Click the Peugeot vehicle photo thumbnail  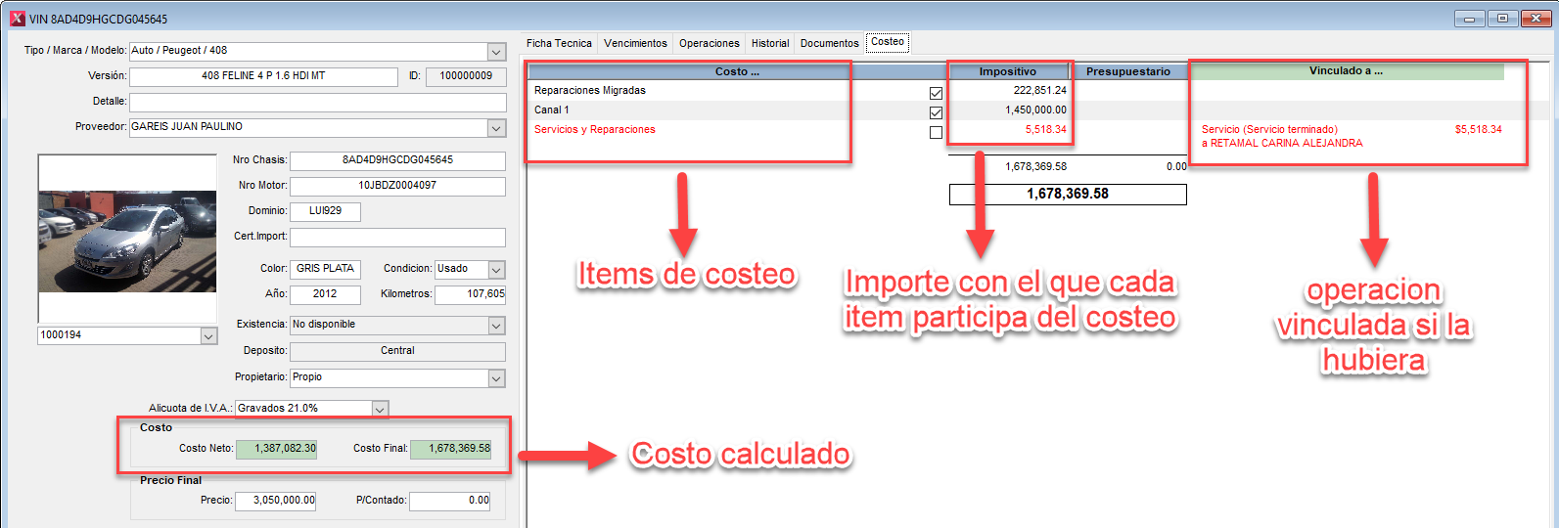pyautogui.click(x=127, y=241)
